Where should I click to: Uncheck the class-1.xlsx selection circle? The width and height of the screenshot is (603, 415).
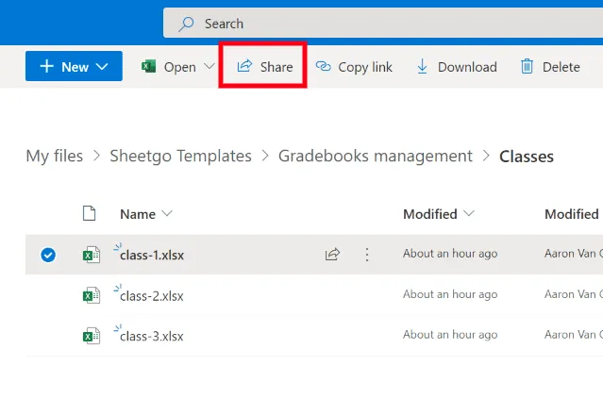coord(48,255)
